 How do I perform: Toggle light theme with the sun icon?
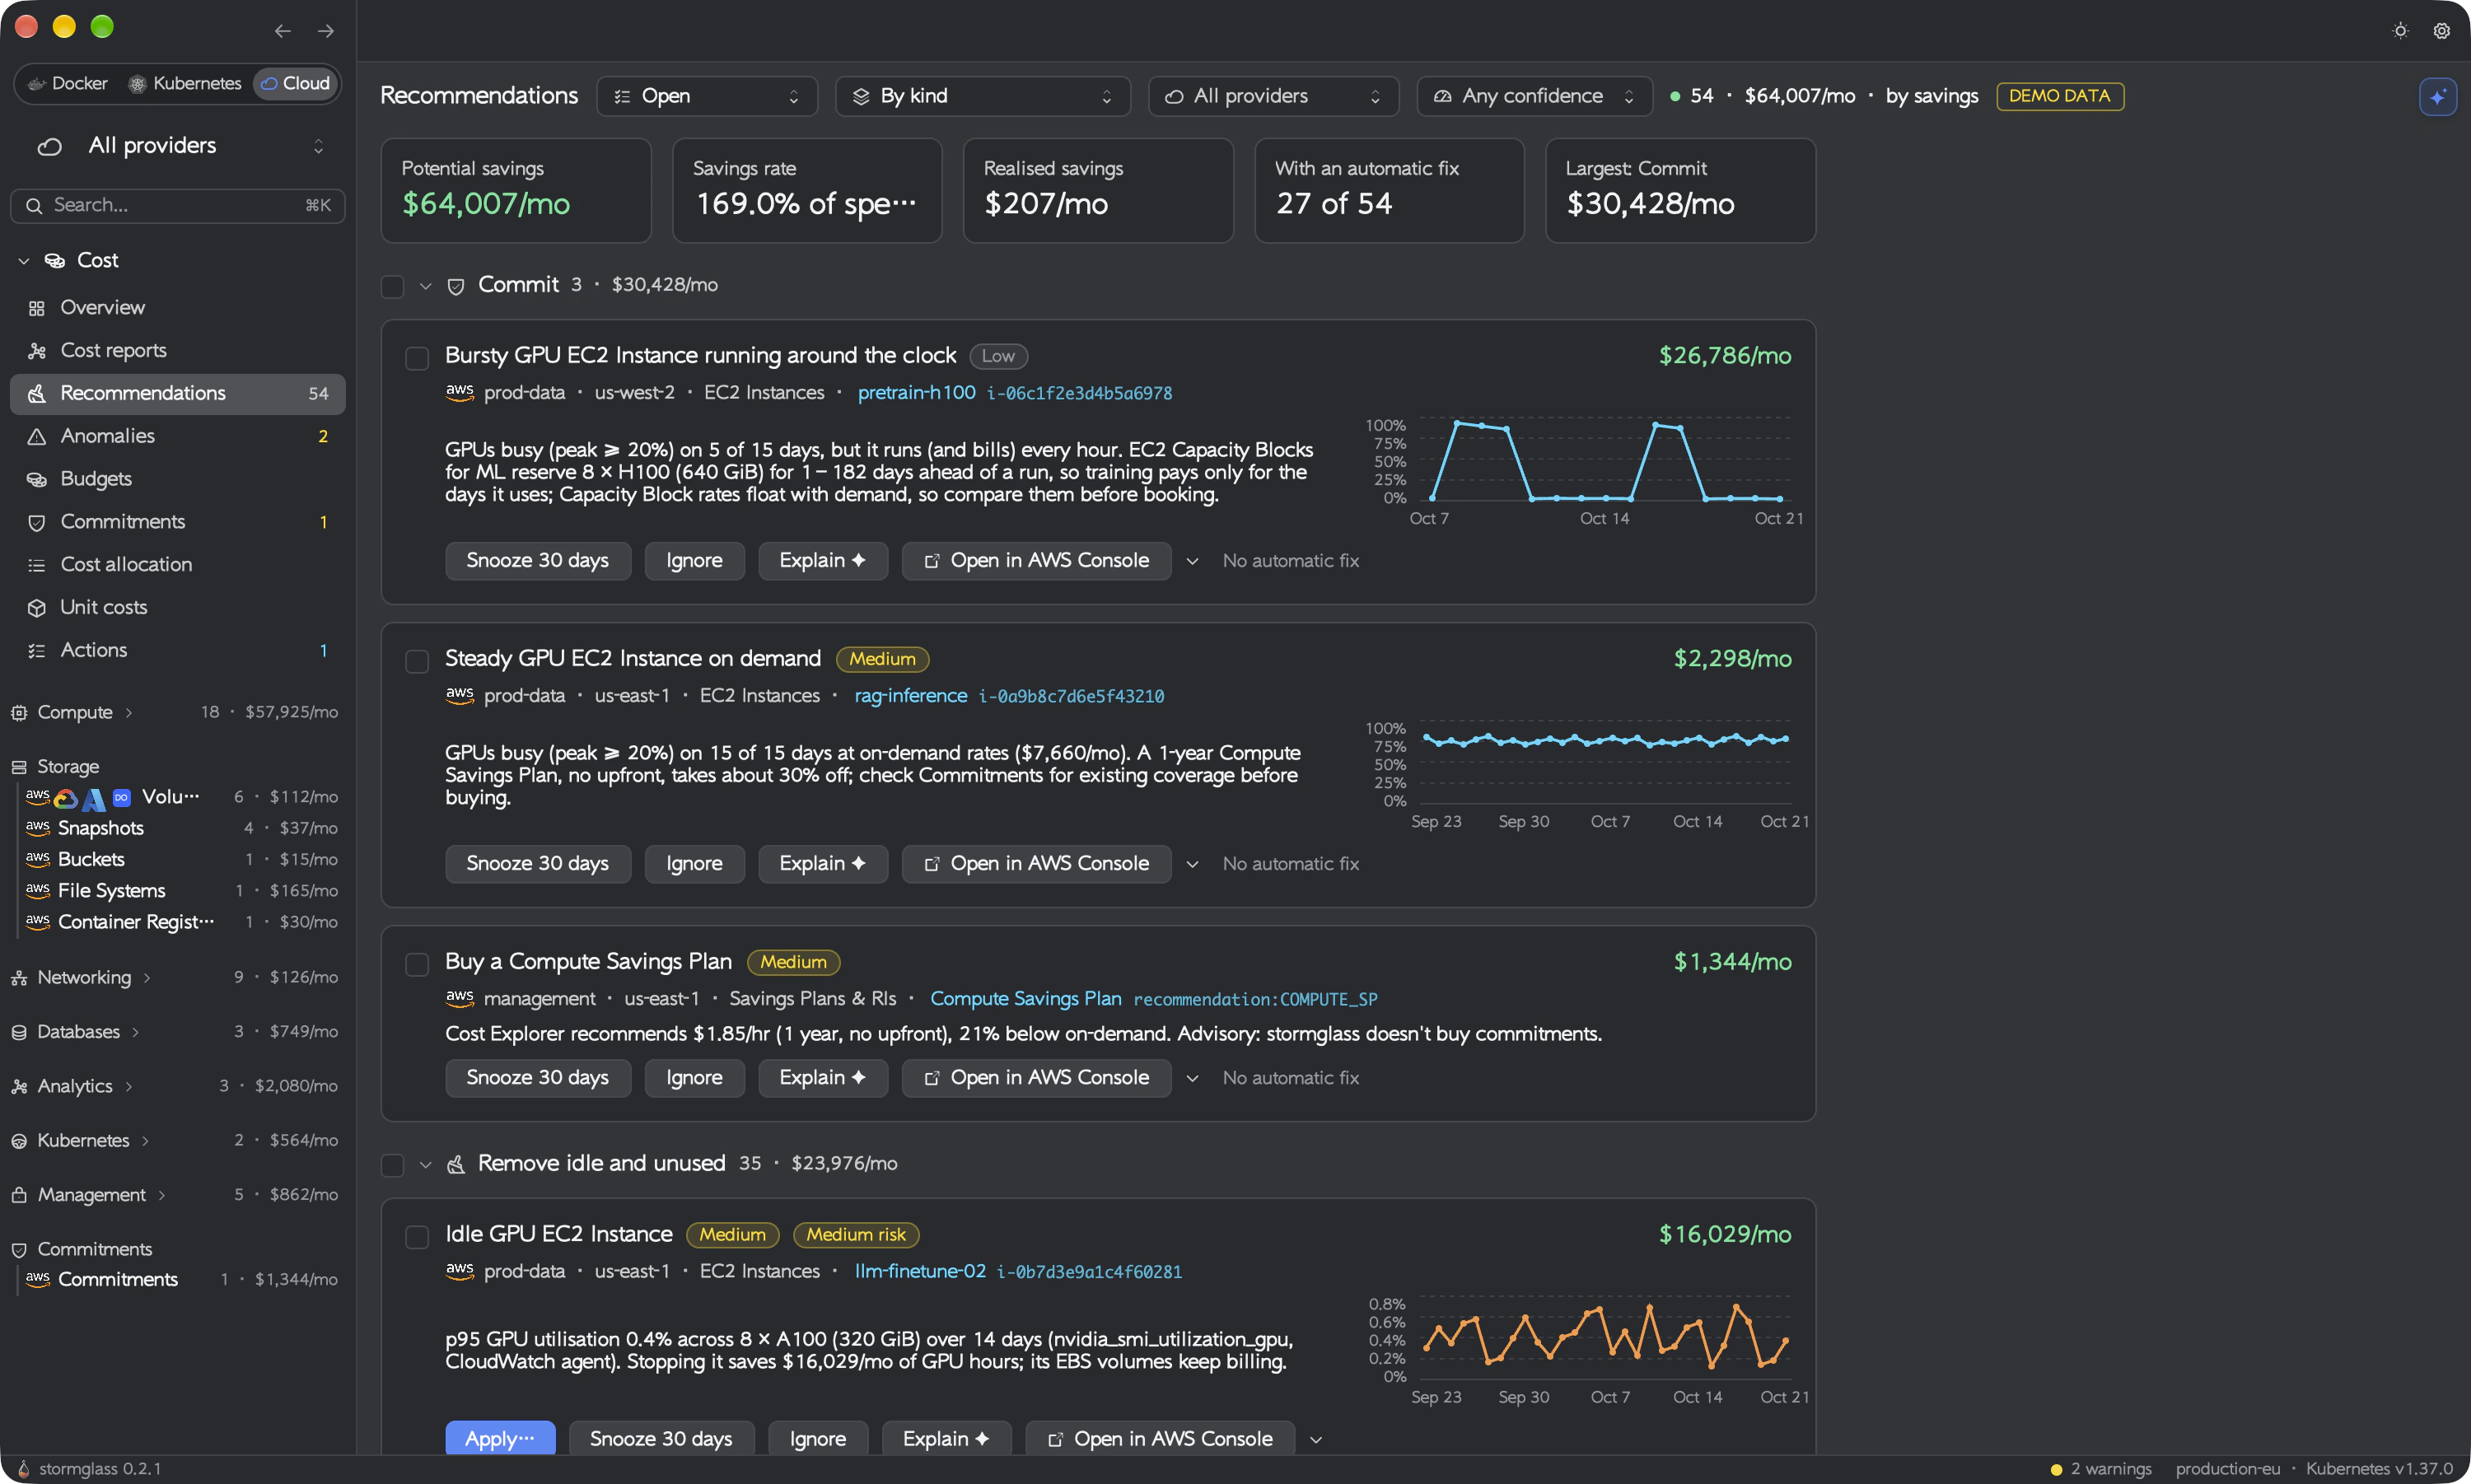point(2400,31)
